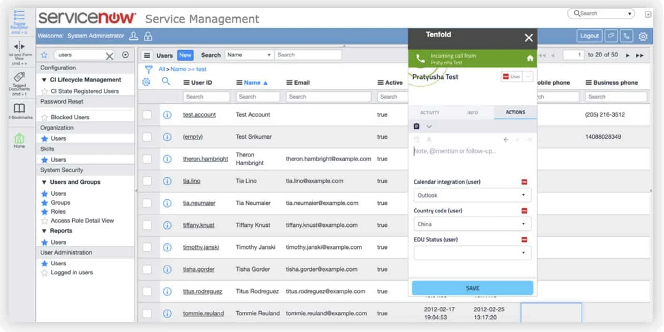Click the filter funnel icon
The height and width of the screenshot is (332, 664).
tap(149, 69)
